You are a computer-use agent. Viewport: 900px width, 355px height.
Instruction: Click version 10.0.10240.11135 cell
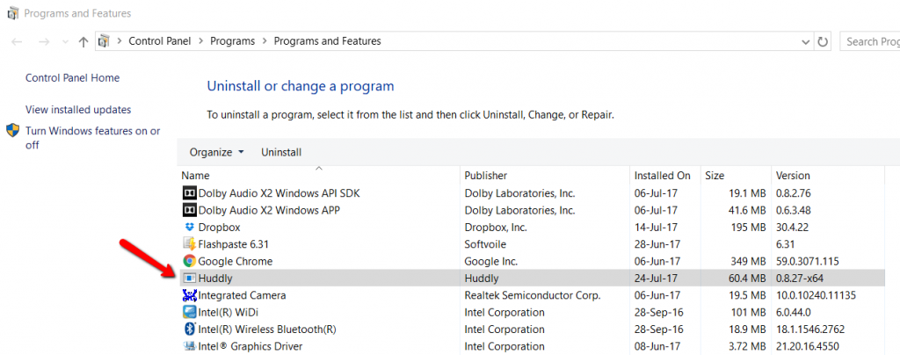coord(816,295)
